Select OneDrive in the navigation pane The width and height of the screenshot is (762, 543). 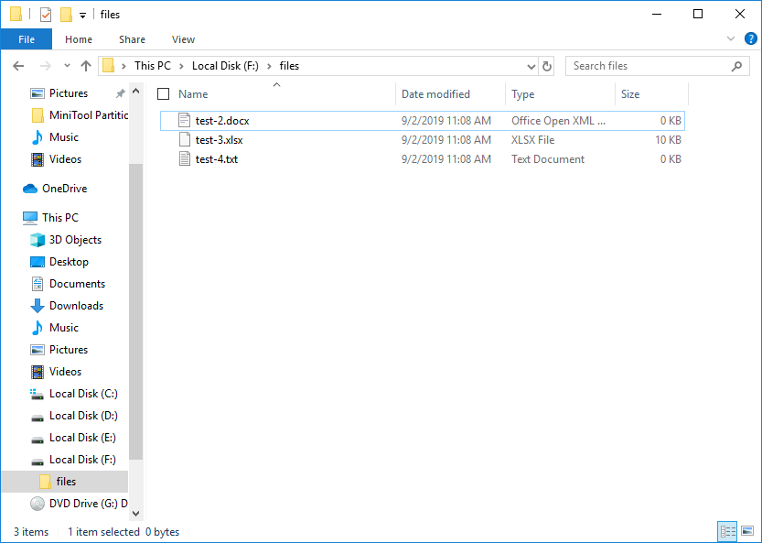click(x=55, y=189)
